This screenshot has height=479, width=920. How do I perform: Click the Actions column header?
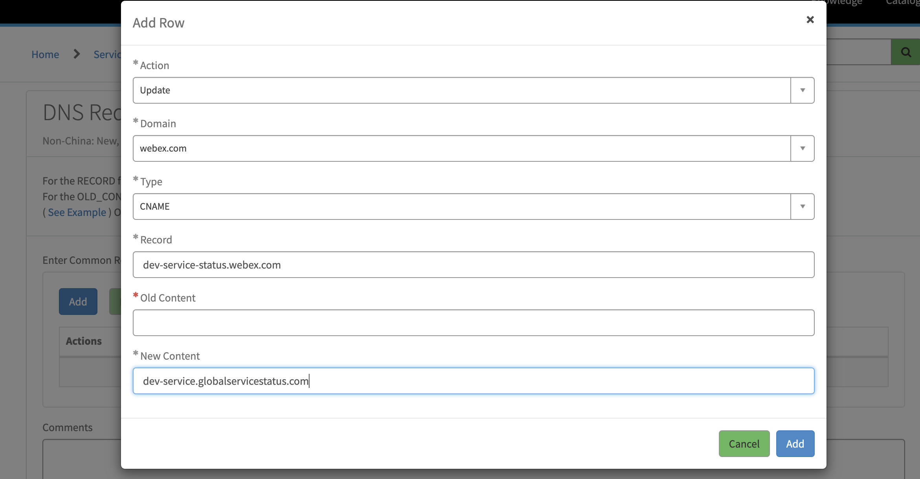(x=84, y=341)
